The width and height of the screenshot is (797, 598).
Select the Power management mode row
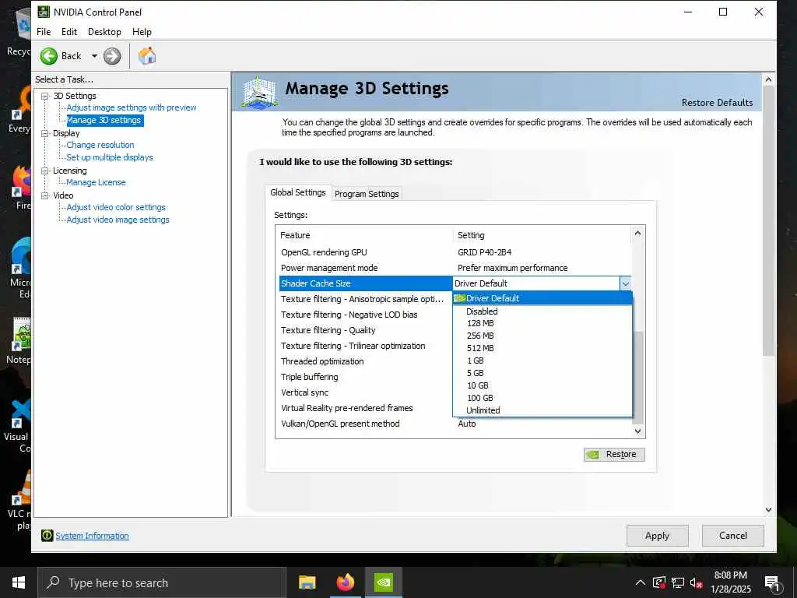[455, 268]
